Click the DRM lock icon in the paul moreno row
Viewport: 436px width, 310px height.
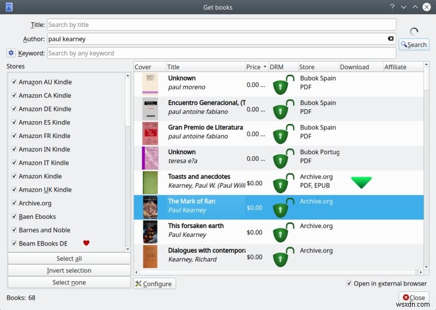pos(283,85)
